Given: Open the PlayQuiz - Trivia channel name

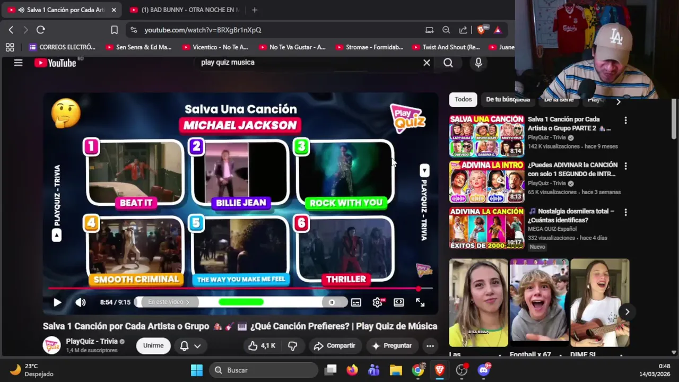Looking at the screenshot, I should point(92,341).
